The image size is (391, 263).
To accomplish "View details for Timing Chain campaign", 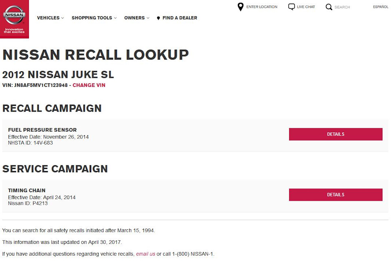I will pos(336,195).
